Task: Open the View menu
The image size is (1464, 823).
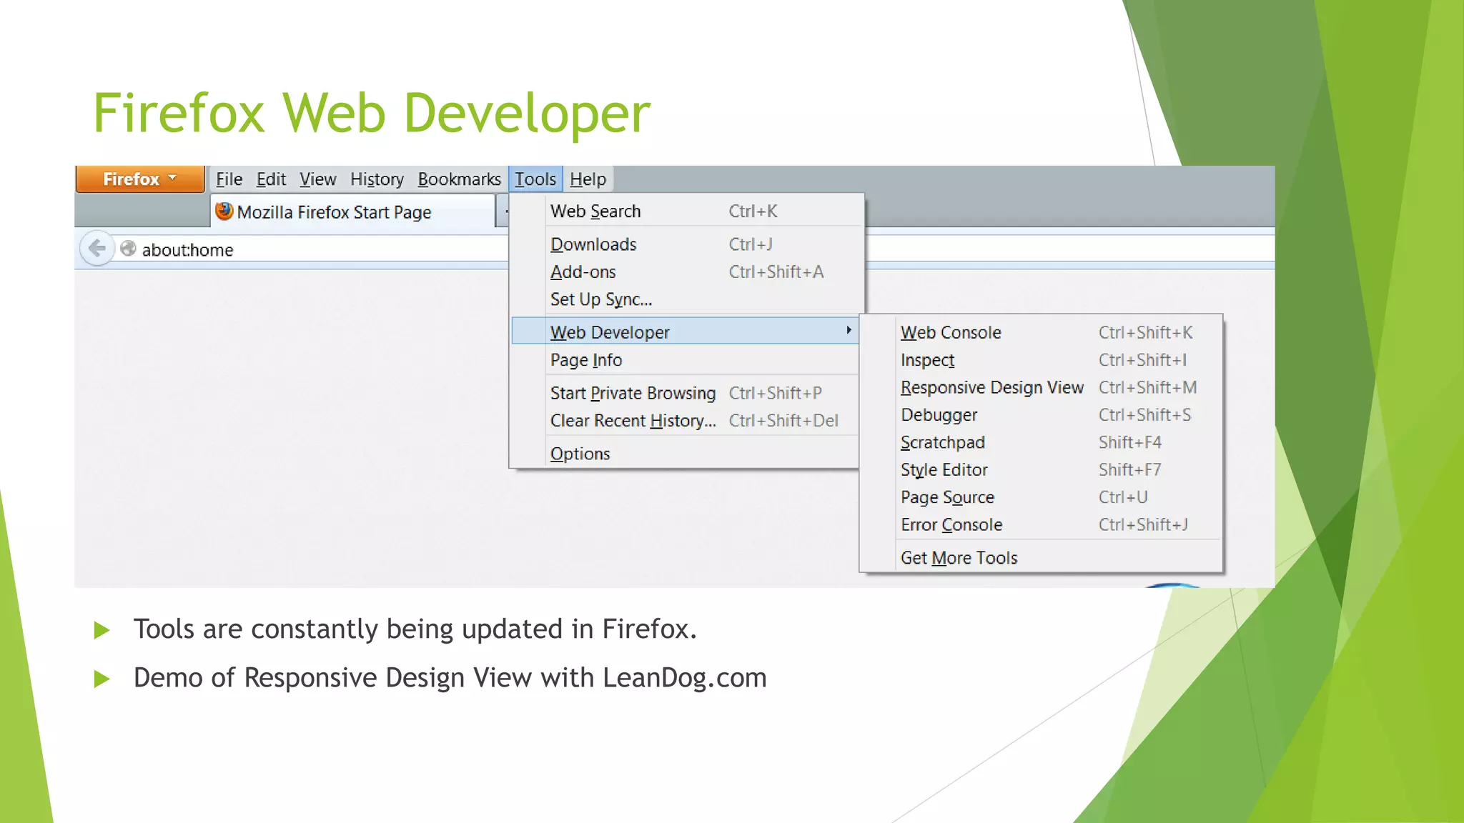Action: [x=317, y=179]
